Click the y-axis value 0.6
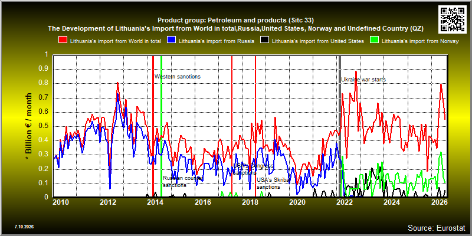The height and width of the screenshot is (236, 472). 43,112
